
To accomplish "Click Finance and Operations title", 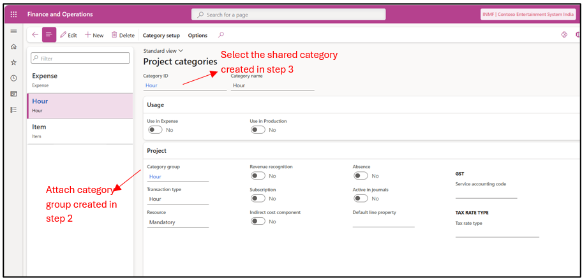I will (60, 15).
